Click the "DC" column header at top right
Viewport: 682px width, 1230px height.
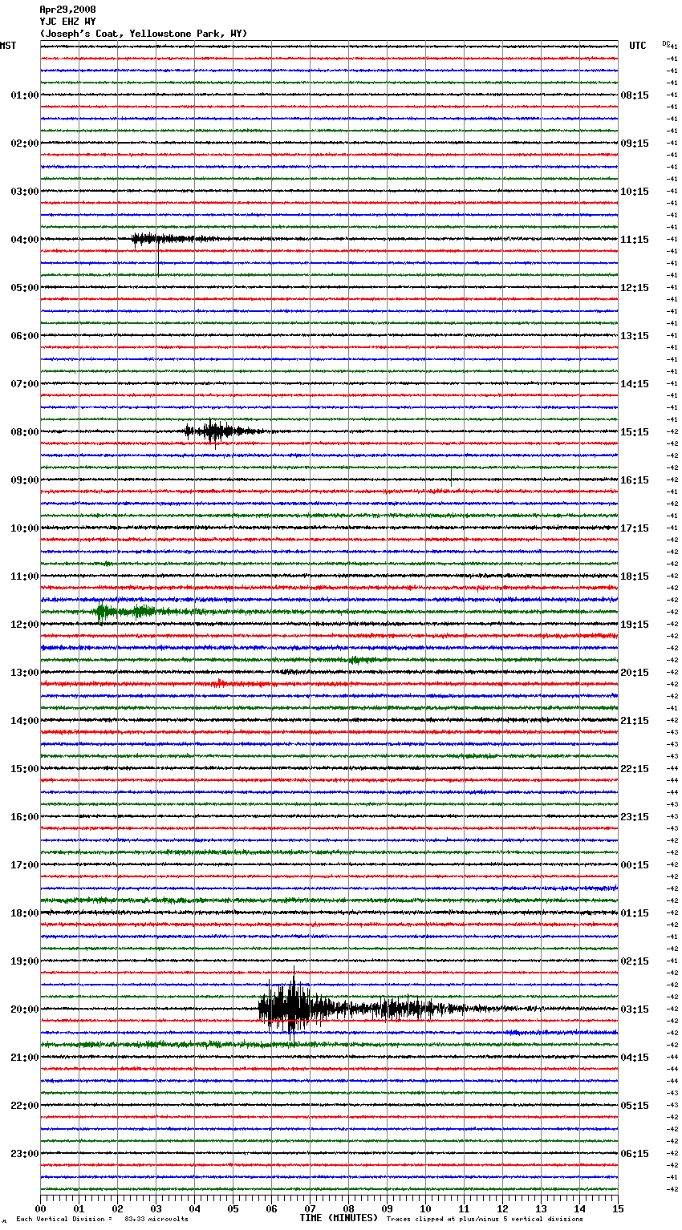666,43
